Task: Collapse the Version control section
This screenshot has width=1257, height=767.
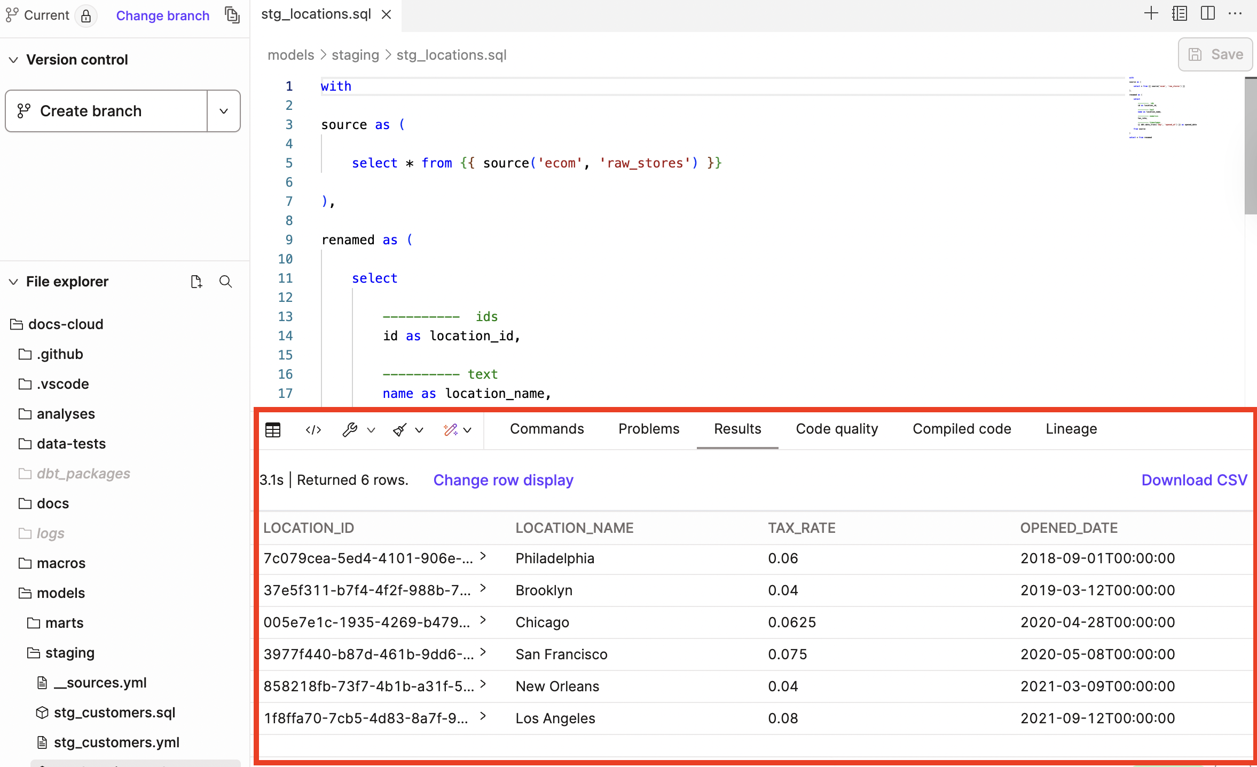Action: pos(13,59)
